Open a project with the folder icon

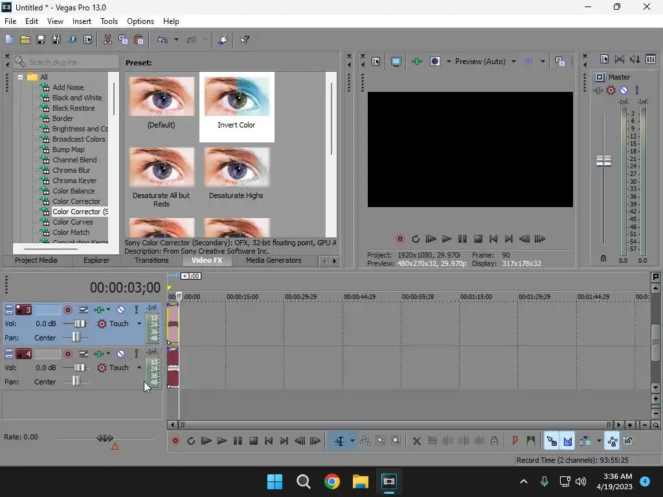point(25,39)
